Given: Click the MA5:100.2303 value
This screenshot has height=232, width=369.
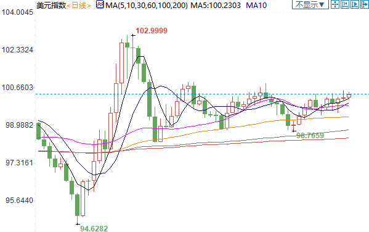Looking at the screenshot, I should [x=216, y=5].
